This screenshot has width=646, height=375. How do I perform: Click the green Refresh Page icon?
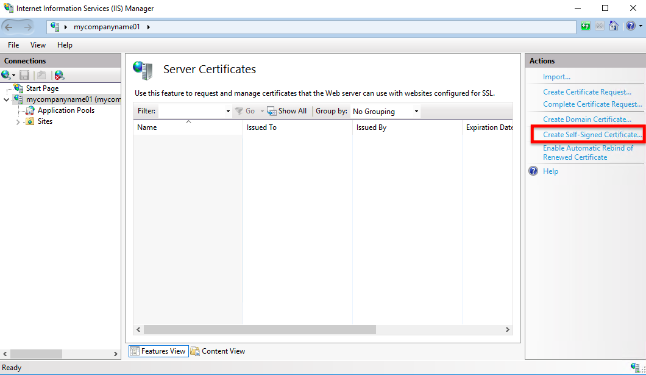pyautogui.click(x=586, y=26)
